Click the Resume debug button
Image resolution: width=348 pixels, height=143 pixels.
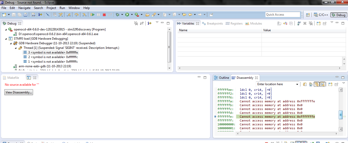coord(93,15)
